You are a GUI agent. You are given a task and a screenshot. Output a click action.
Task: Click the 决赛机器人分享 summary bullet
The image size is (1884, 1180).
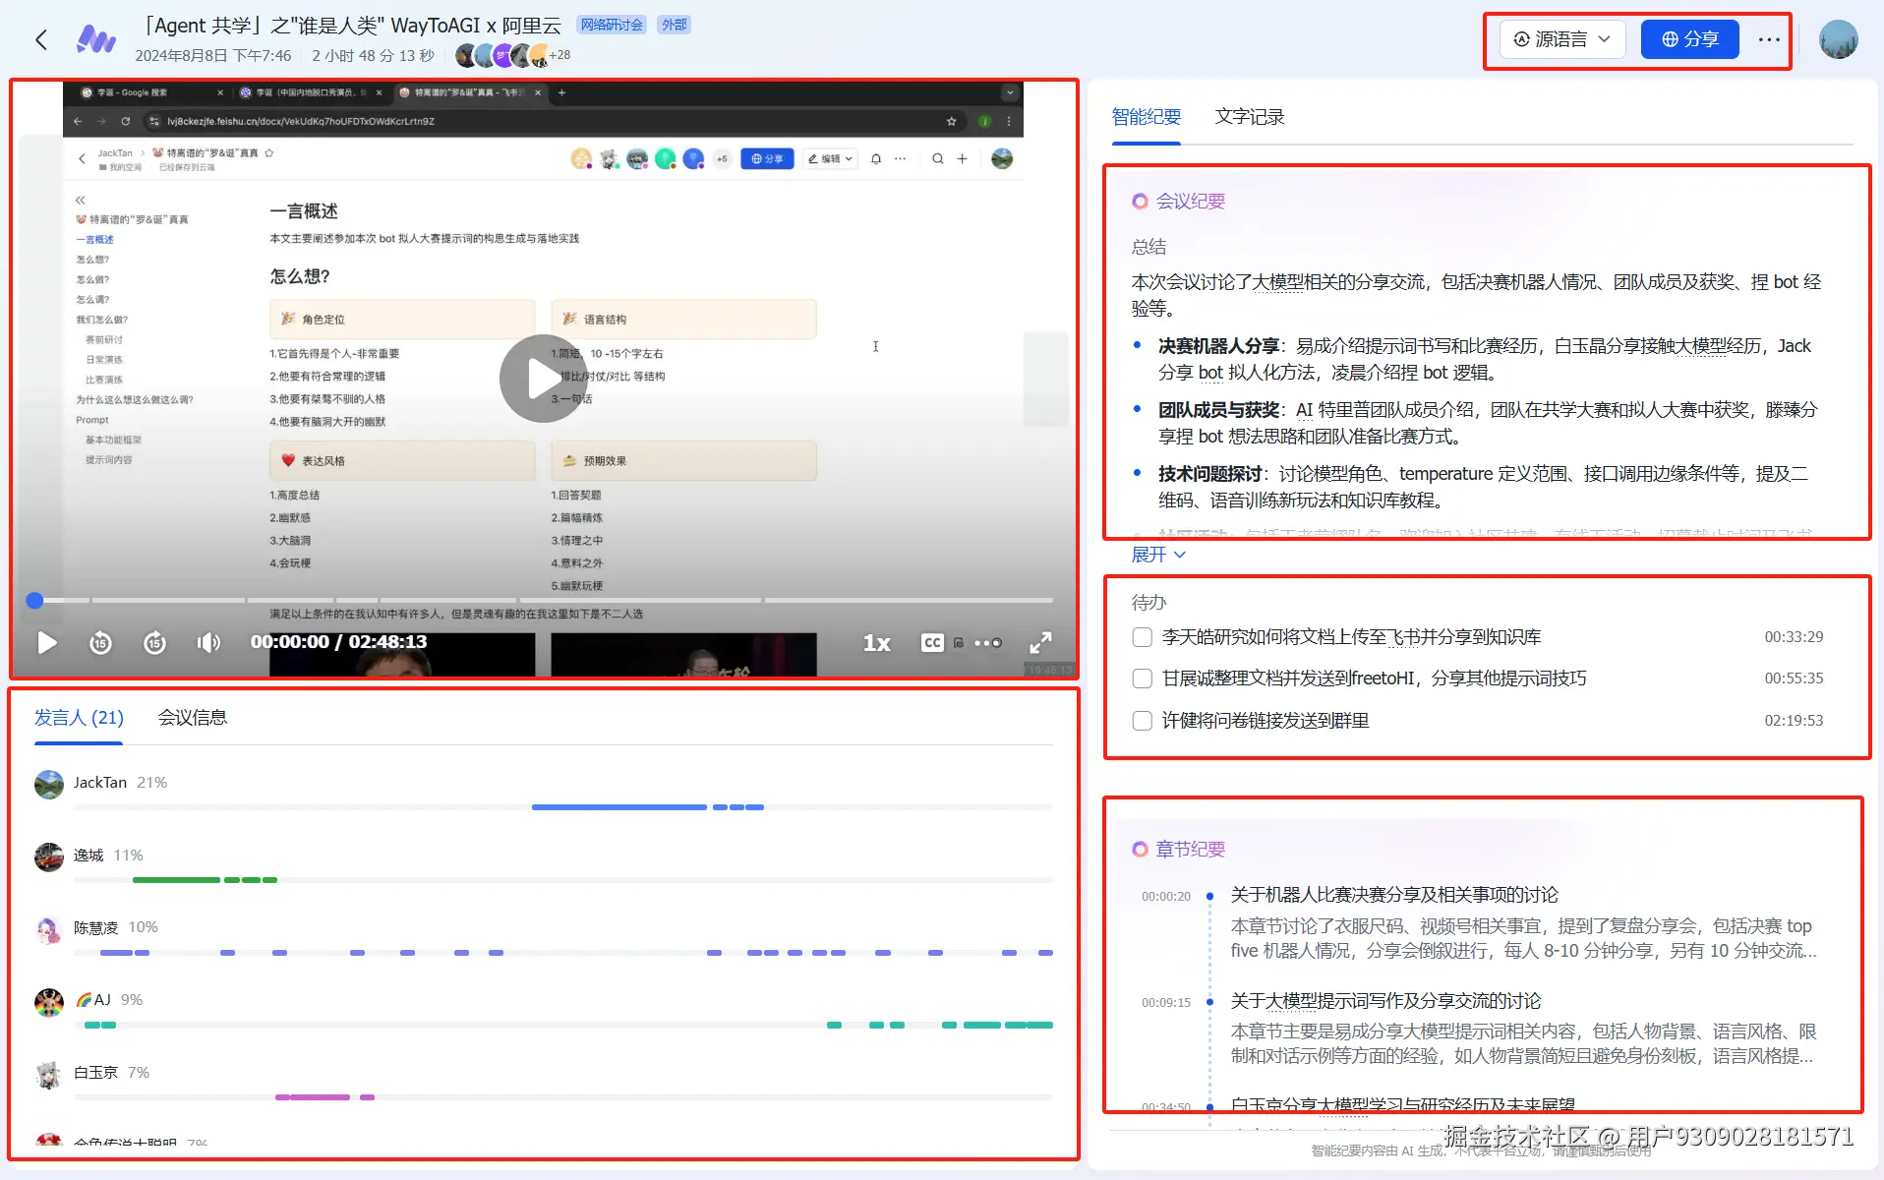(1485, 359)
